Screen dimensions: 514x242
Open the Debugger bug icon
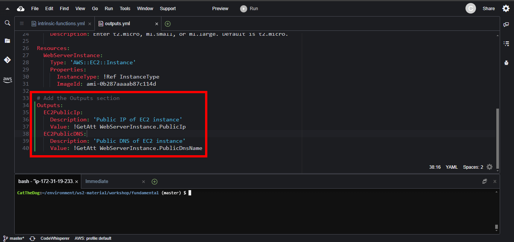pyautogui.click(x=506, y=63)
